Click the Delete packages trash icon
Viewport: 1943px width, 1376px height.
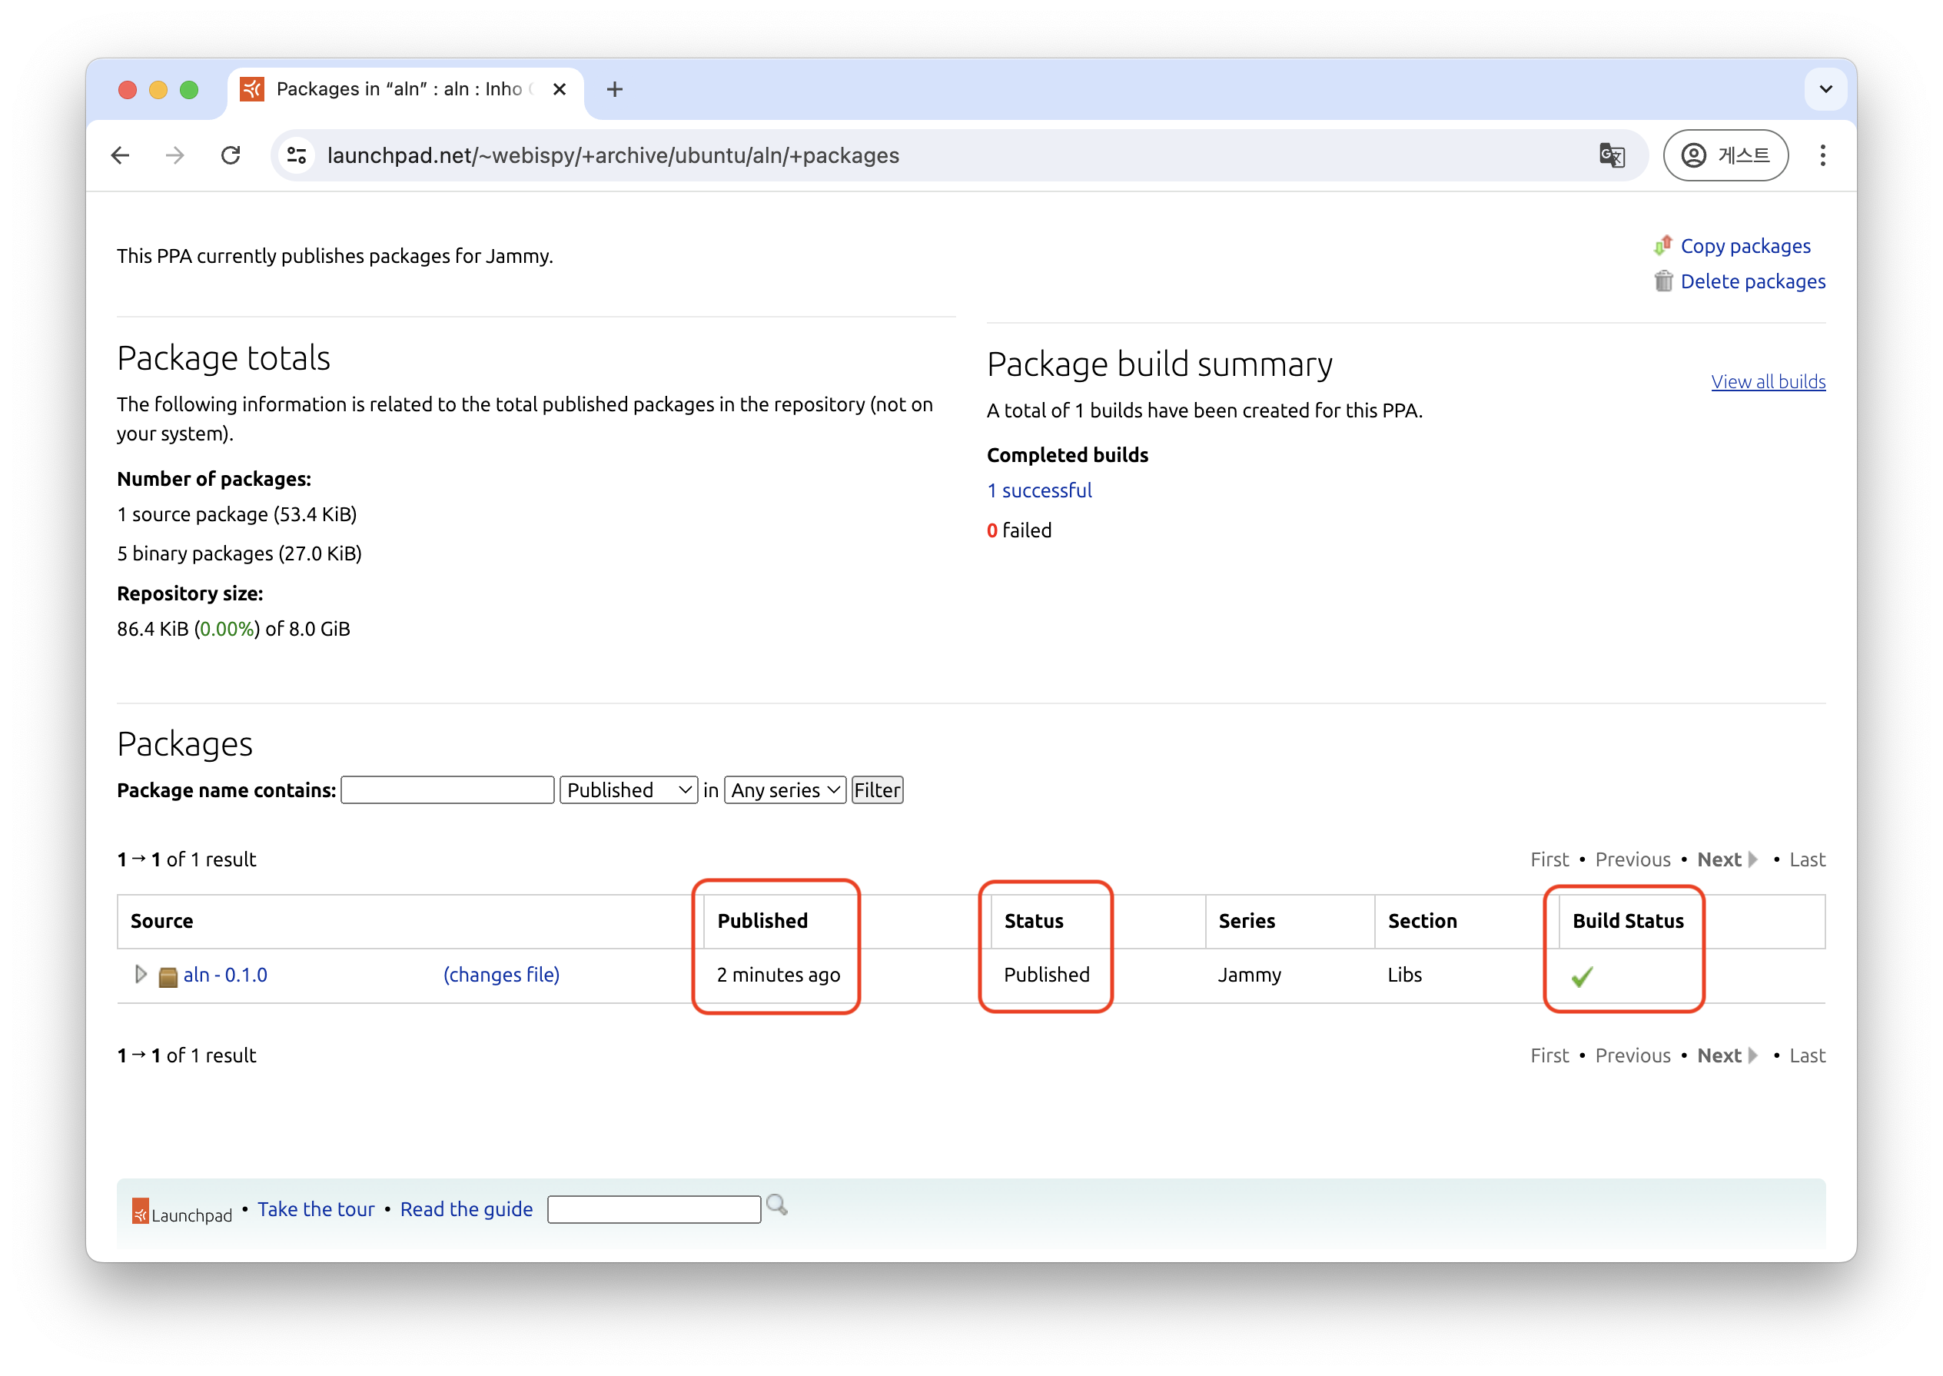[1663, 281]
